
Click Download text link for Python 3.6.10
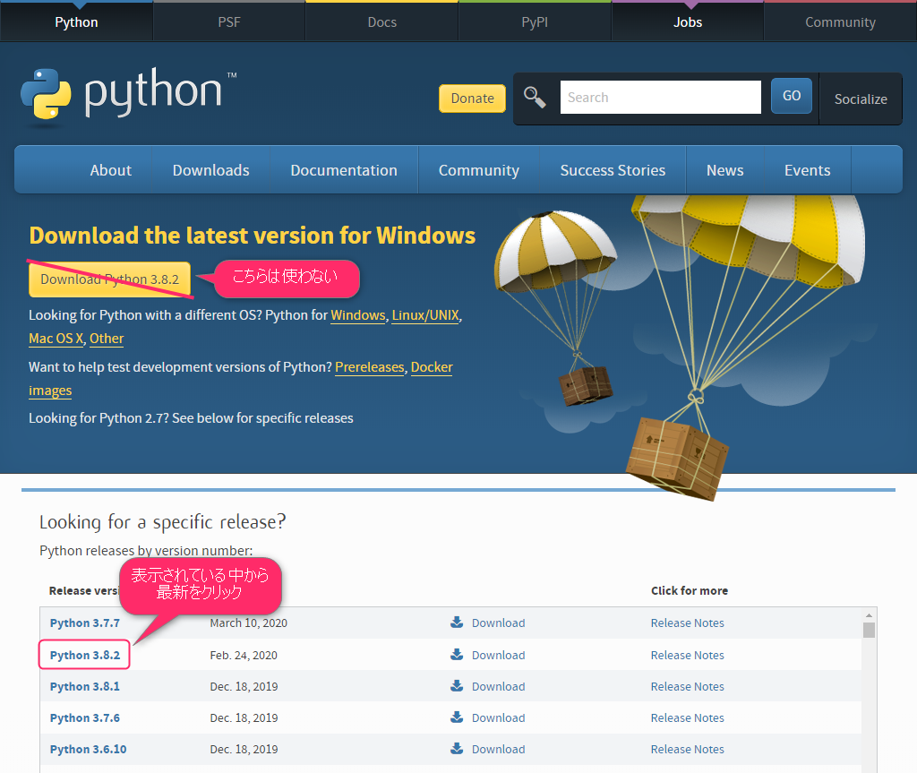pyautogui.click(x=498, y=749)
